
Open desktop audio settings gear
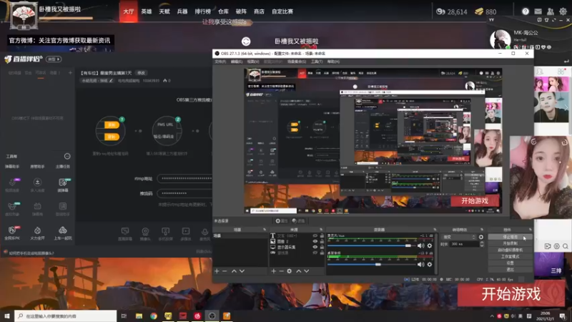coord(430,264)
